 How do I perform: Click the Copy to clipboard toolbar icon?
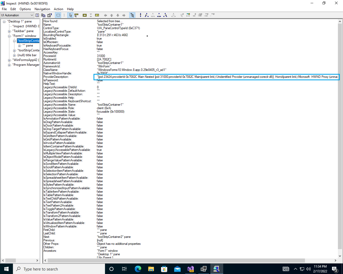pos(43,15)
